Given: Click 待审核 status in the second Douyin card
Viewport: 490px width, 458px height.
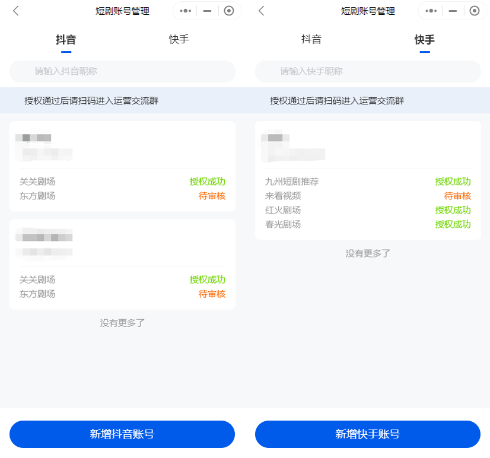Looking at the screenshot, I should [212, 294].
